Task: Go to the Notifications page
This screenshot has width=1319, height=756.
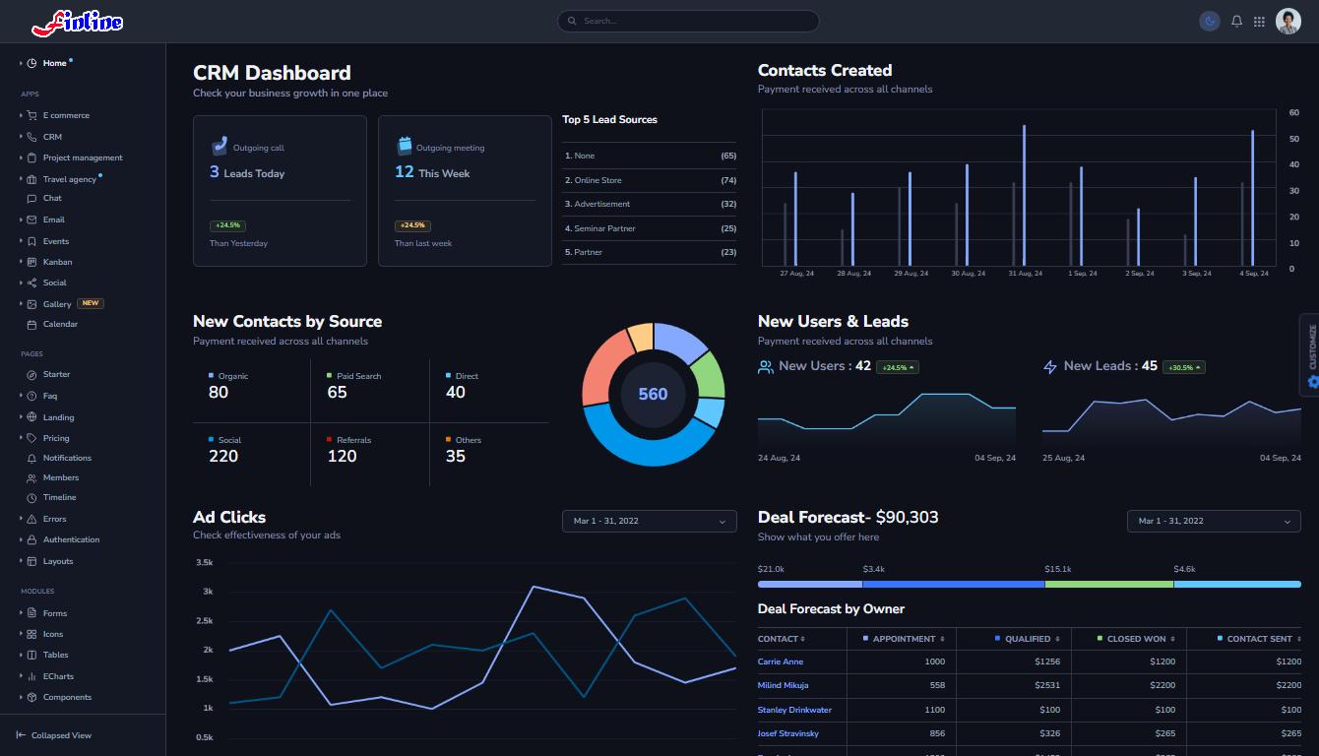Action: click(67, 458)
